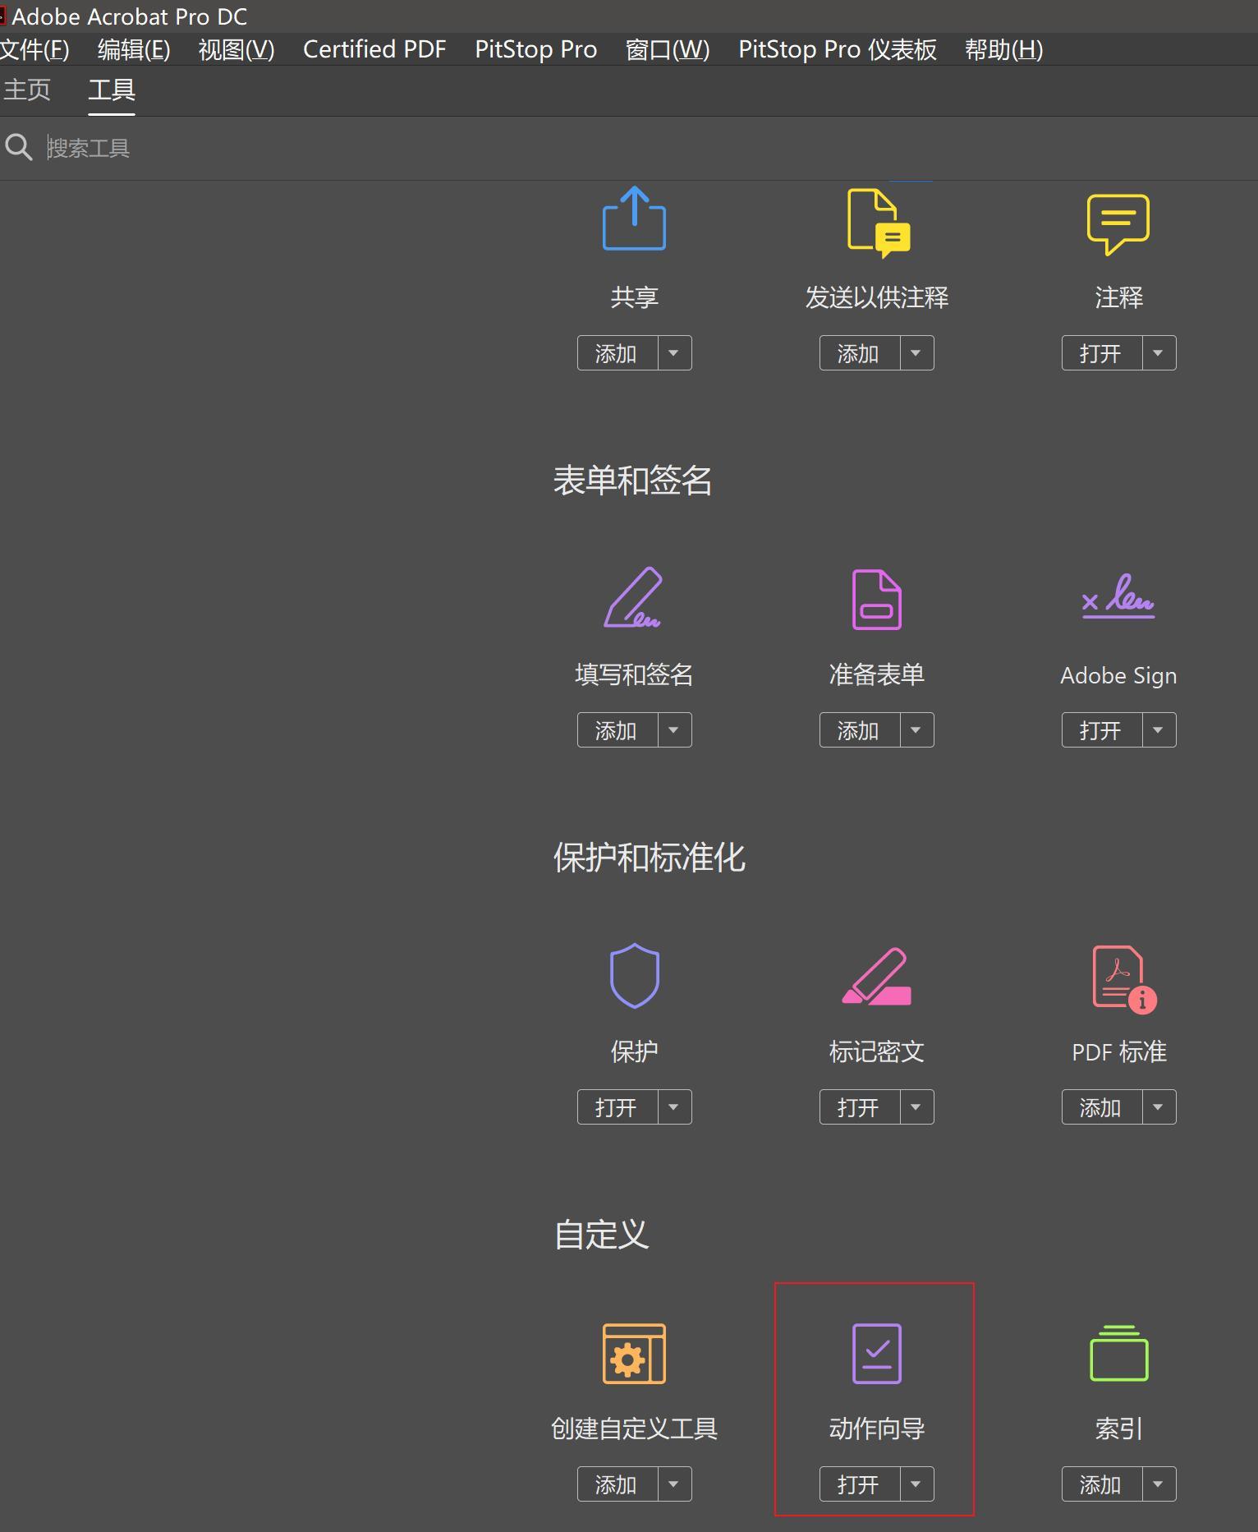Select the 标记密文 redaction icon
Image resolution: width=1258 pixels, height=1532 pixels.
coord(877,976)
